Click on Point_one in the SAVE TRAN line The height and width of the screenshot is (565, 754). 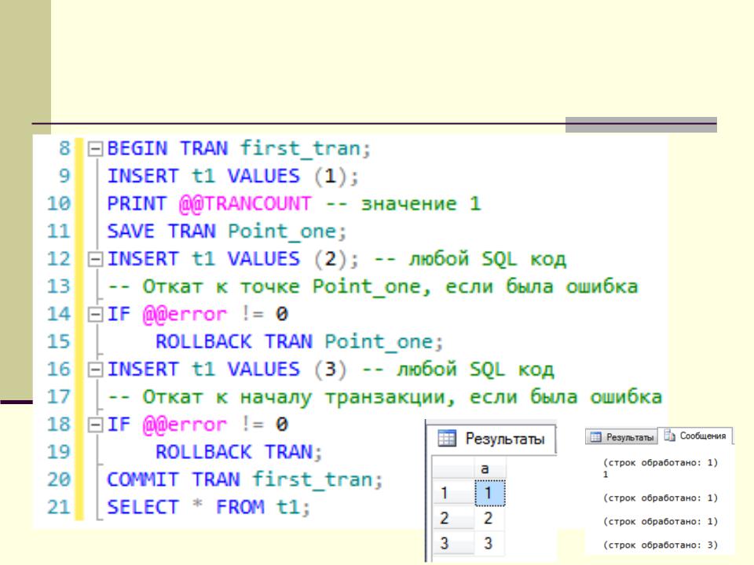click(269, 231)
